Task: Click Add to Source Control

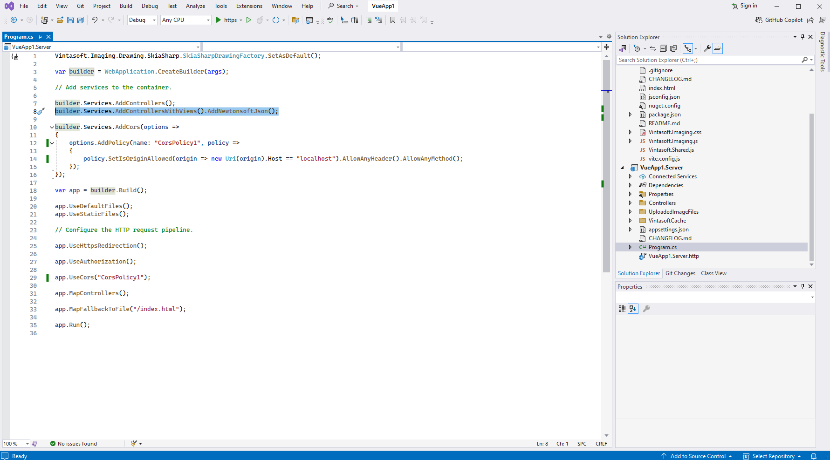Action: pos(697,456)
